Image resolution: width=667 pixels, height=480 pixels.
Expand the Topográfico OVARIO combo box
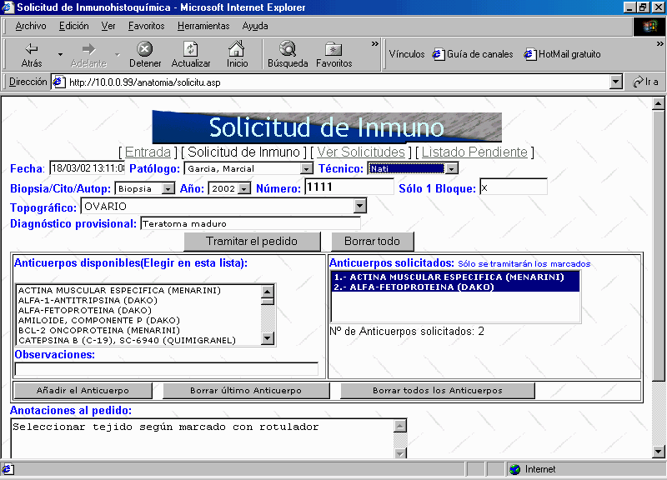click(359, 206)
